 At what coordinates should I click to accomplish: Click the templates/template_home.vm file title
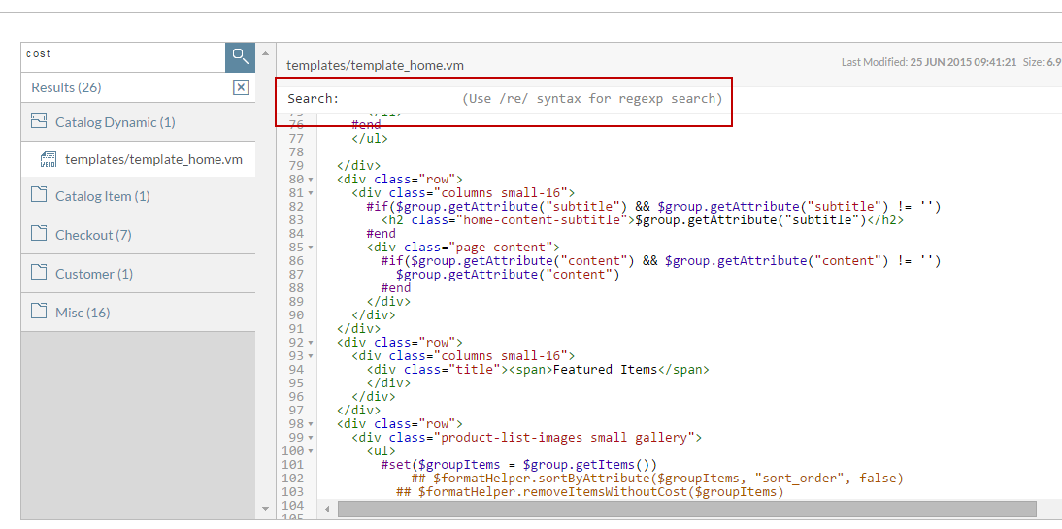376,66
